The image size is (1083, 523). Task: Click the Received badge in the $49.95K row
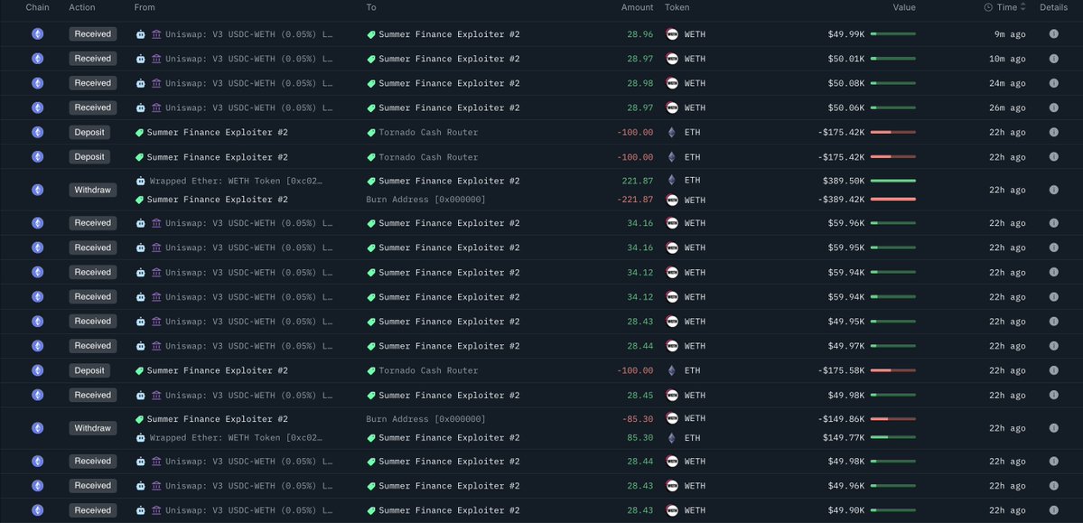click(92, 322)
